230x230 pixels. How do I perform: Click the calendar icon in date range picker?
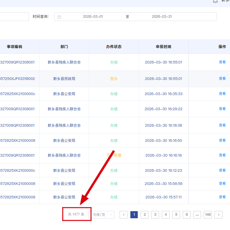click(59, 17)
